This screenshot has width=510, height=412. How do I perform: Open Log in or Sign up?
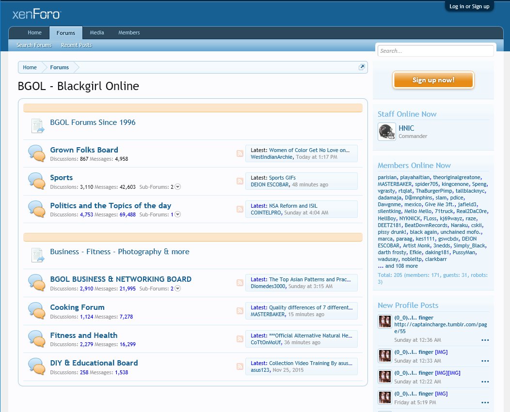469,6
